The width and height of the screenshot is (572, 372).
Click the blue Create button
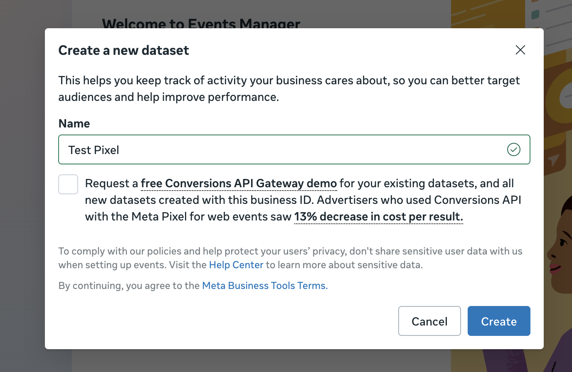(499, 321)
